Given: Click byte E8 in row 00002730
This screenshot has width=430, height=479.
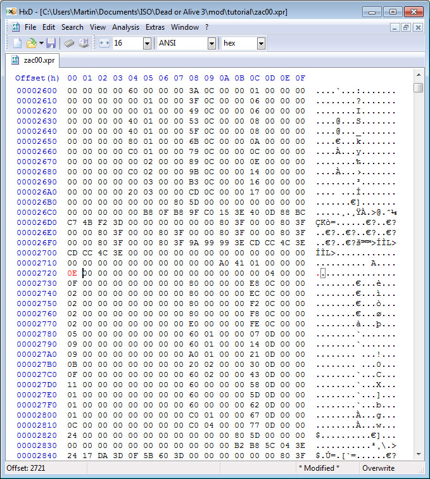Looking at the screenshot, I should point(255,283).
